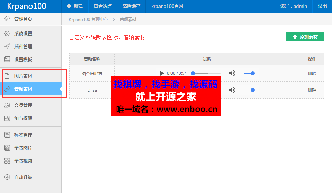This screenshot has height=193, width=332.
Task: Open 标签管理 section
Action: [x=31, y=135]
